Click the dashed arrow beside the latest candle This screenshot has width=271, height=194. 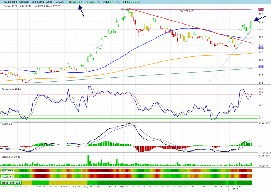point(259,19)
